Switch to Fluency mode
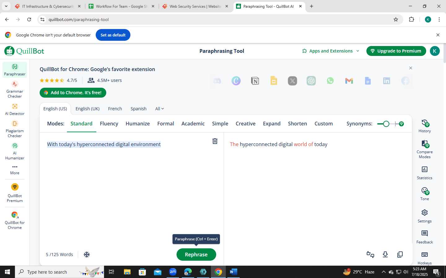The width and height of the screenshot is (446, 278). pyautogui.click(x=109, y=124)
